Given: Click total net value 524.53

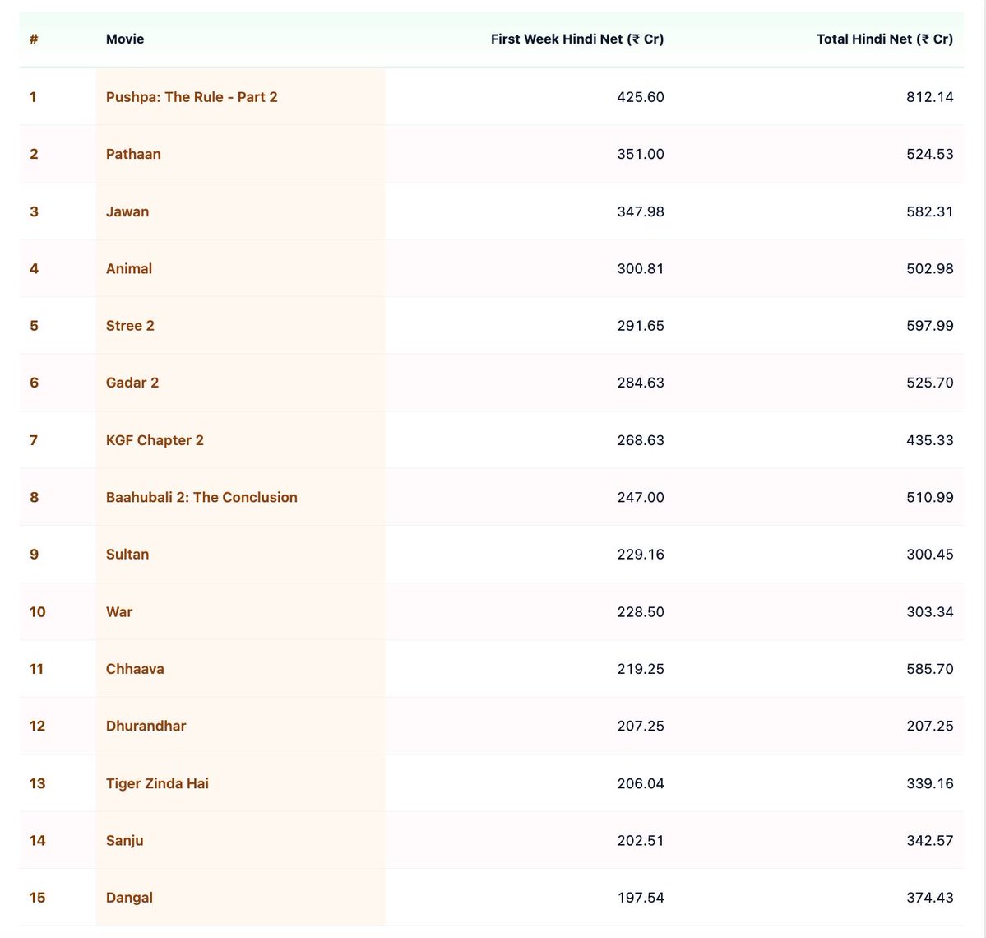Looking at the screenshot, I should (929, 154).
